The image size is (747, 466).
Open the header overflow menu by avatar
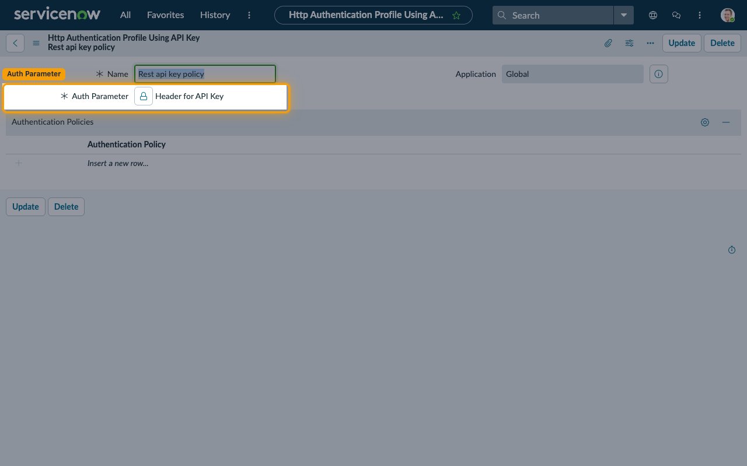tap(700, 15)
